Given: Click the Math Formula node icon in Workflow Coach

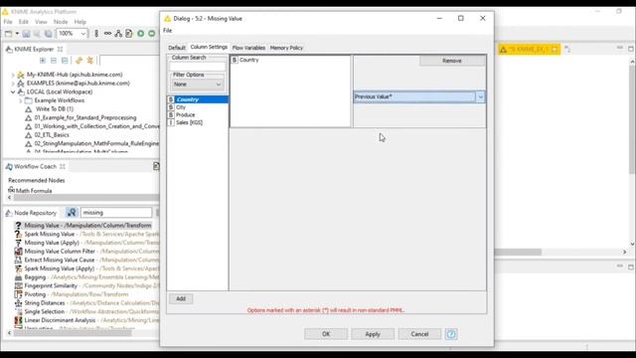Looking at the screenshot, I should click(11, 190).
